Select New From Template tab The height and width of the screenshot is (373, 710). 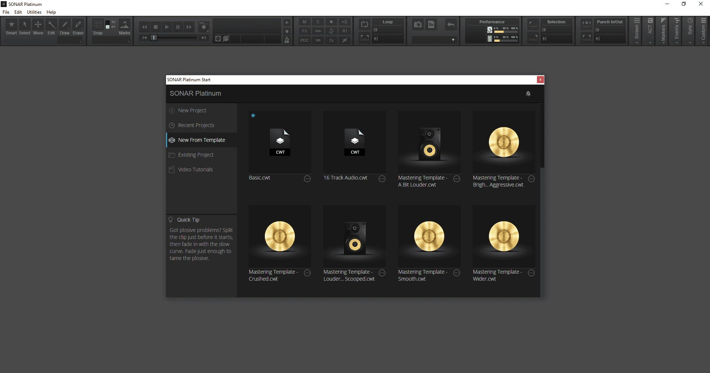(202, 140)
